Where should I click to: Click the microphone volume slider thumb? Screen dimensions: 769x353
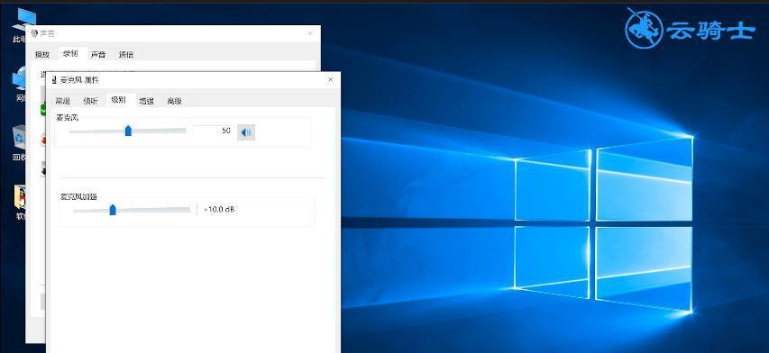tap(129, 131)
